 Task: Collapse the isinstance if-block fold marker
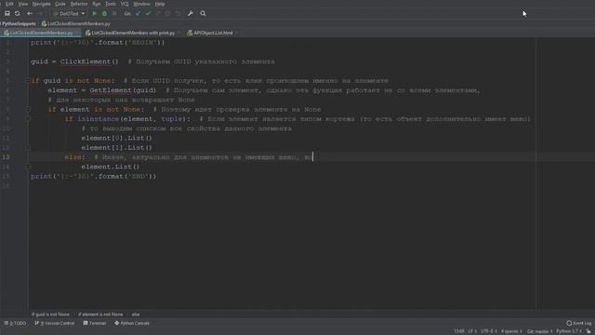click(28, 119)
